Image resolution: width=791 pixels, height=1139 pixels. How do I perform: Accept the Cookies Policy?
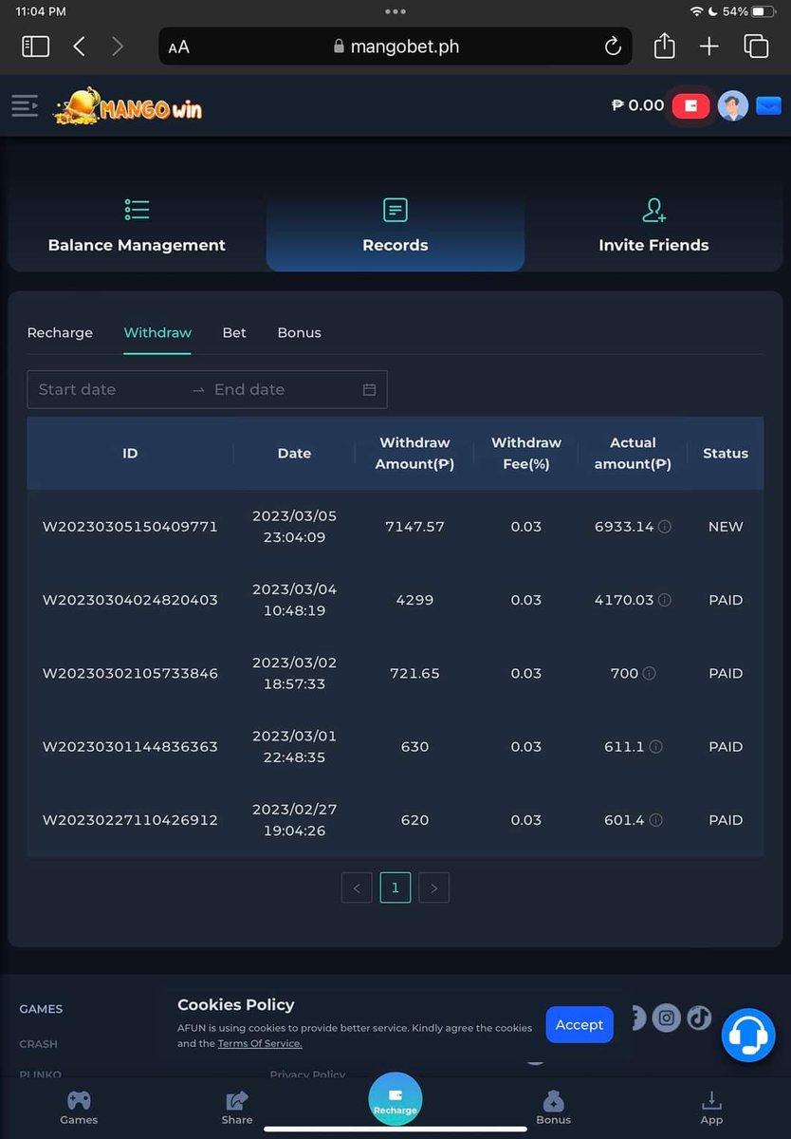579,1024
